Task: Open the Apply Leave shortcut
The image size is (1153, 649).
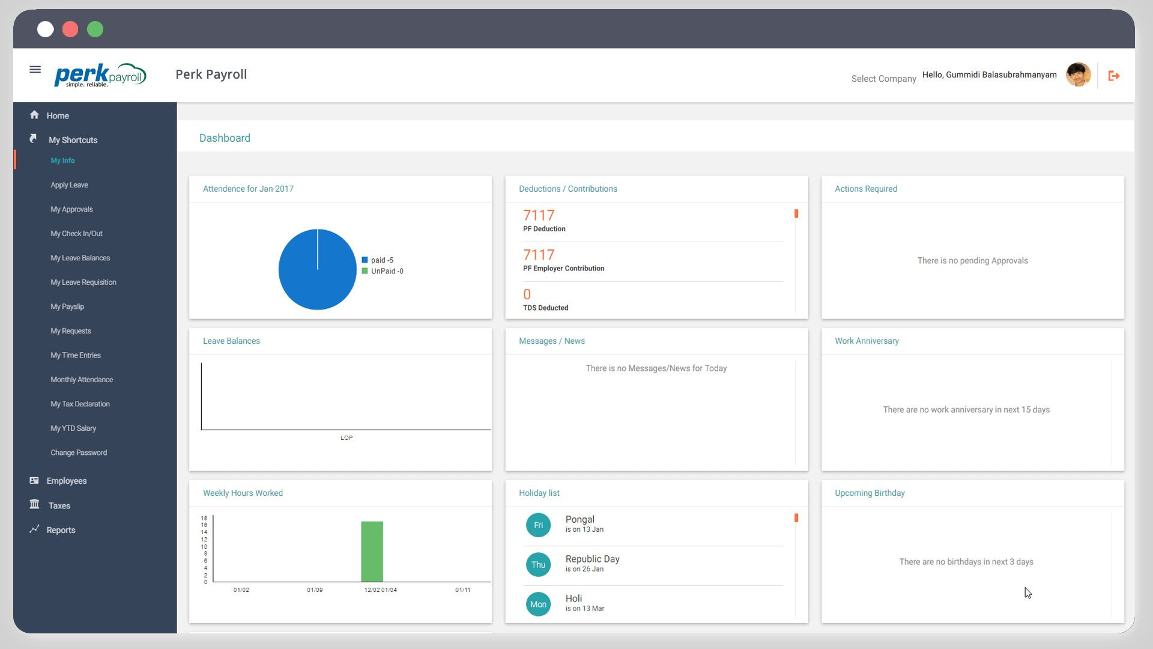Action: (69, 185)
